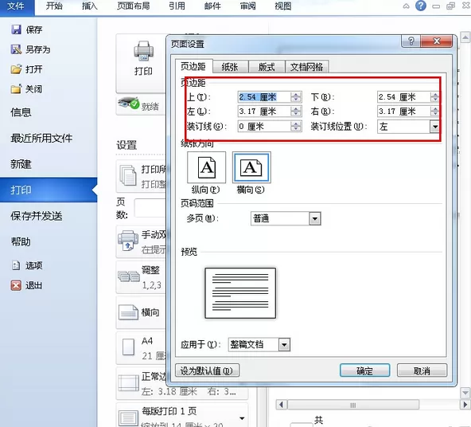471x427 pixels.
Task: Open the multiple pages (多页) dropdown
Action: pyautogui.click(x=315, y=218)
